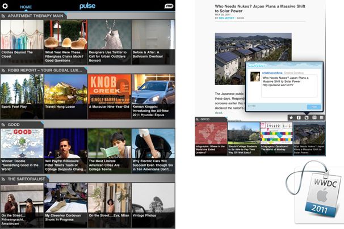Screen dimensions: 344x229
Task: Open the 'Vintage Photos' story
Action: (153, 205)
